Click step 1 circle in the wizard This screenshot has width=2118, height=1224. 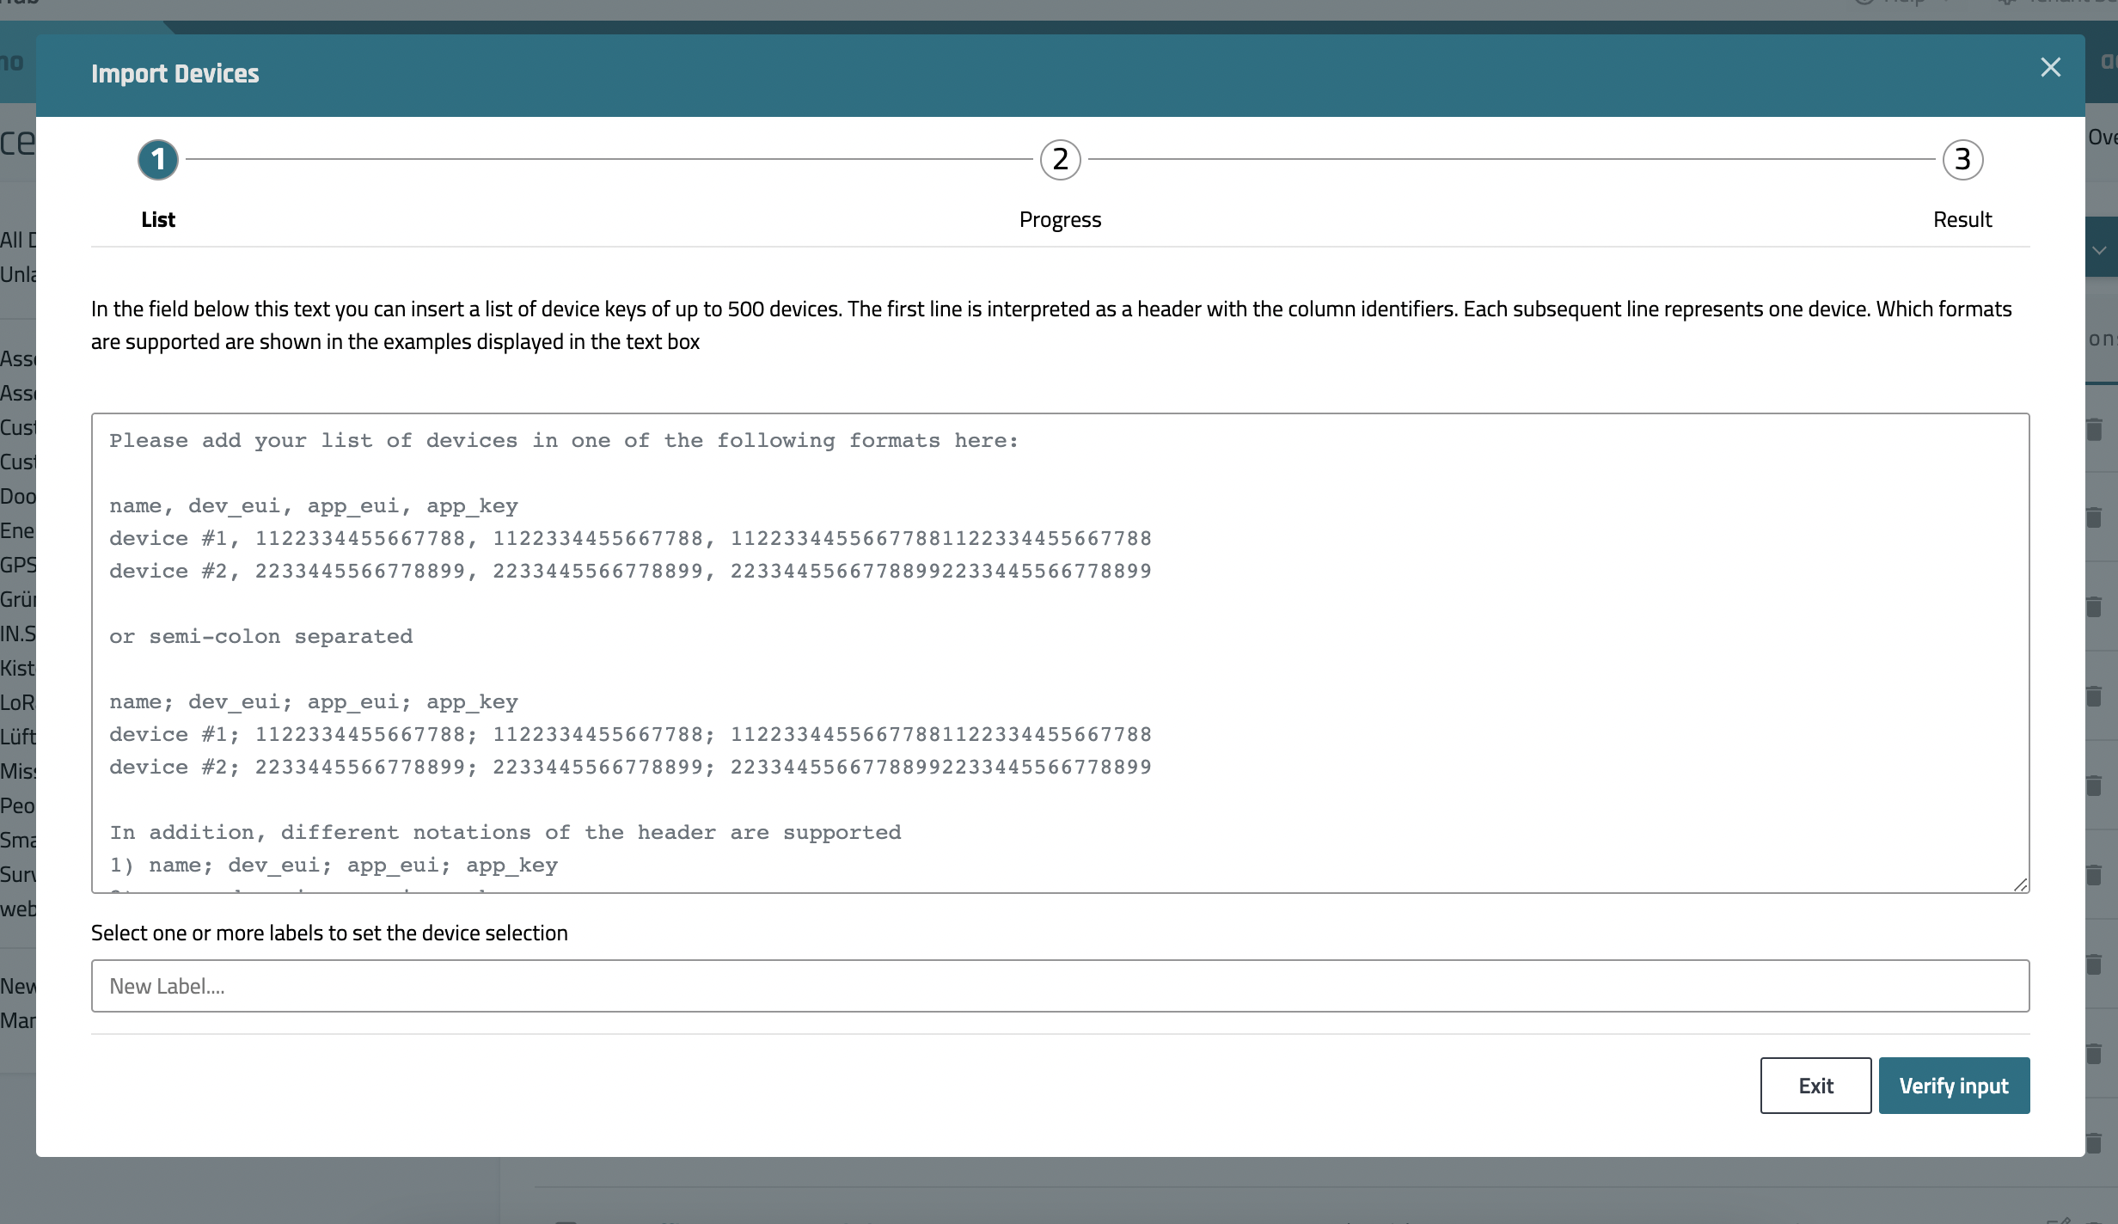(158, 160)
